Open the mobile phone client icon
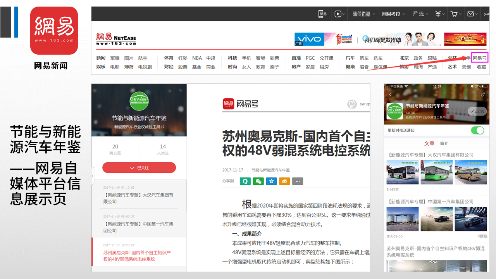This screenshot has width=496, height=279. [322, 14]
